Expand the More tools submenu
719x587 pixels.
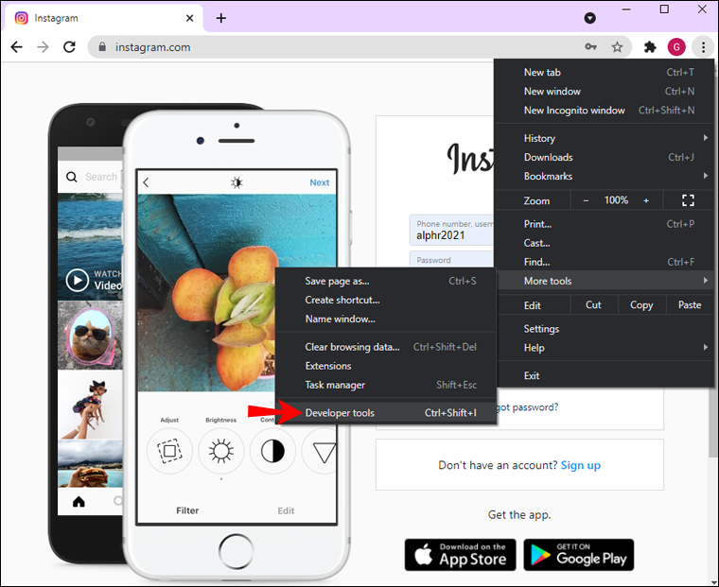604,281
